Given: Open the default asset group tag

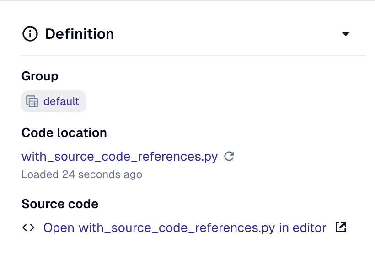Looking at the screenshot, I should click(54, 101).
